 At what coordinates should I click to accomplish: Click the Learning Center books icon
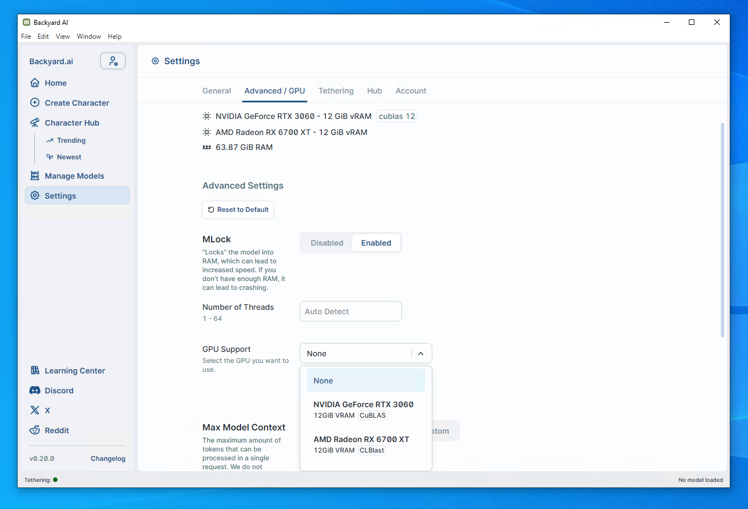click(35, 371)
